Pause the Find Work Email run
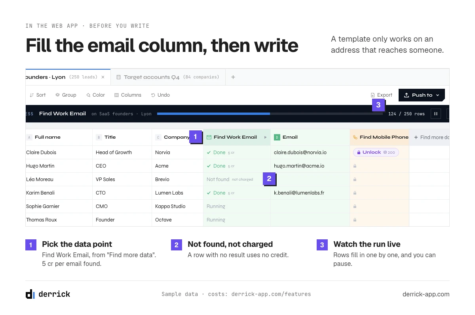Viewport: 475px width, 315px height. coord(436,114)
